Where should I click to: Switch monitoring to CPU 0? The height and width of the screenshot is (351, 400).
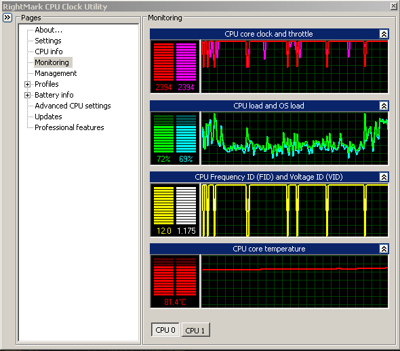165,330
